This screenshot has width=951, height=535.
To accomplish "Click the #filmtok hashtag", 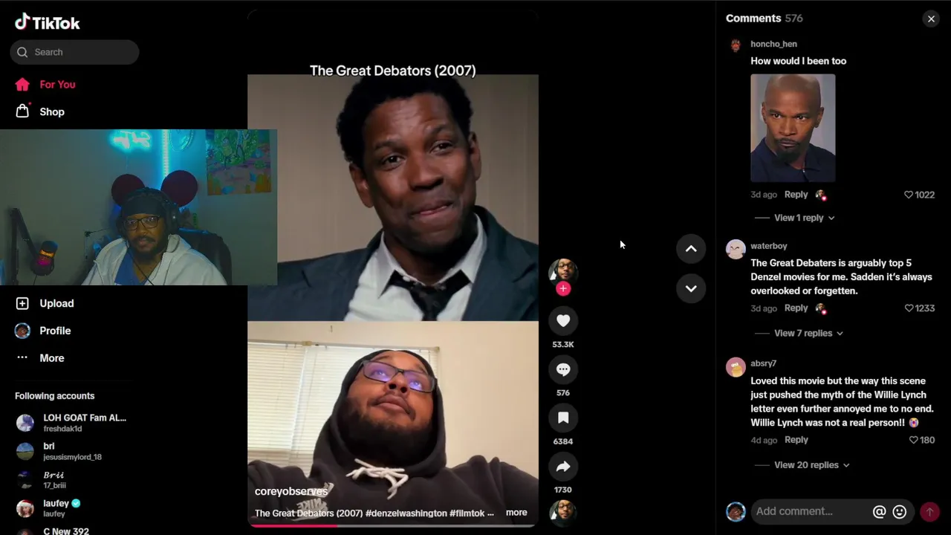I will click(x=467, y=513).
